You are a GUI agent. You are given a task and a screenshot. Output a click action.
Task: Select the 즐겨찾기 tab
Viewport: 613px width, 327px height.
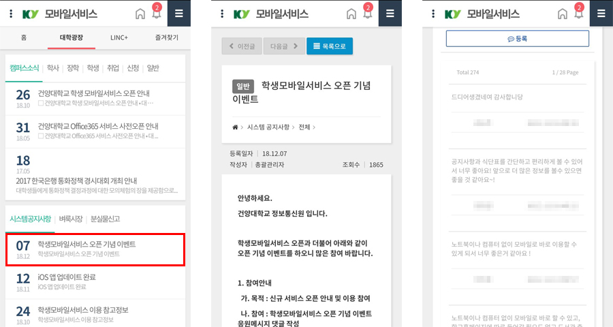click(166, 38)
